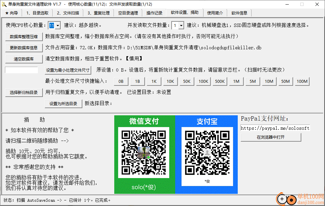Click the PayPal URL text field
Viewport: 325px width, 206px height.
[275, 128]
